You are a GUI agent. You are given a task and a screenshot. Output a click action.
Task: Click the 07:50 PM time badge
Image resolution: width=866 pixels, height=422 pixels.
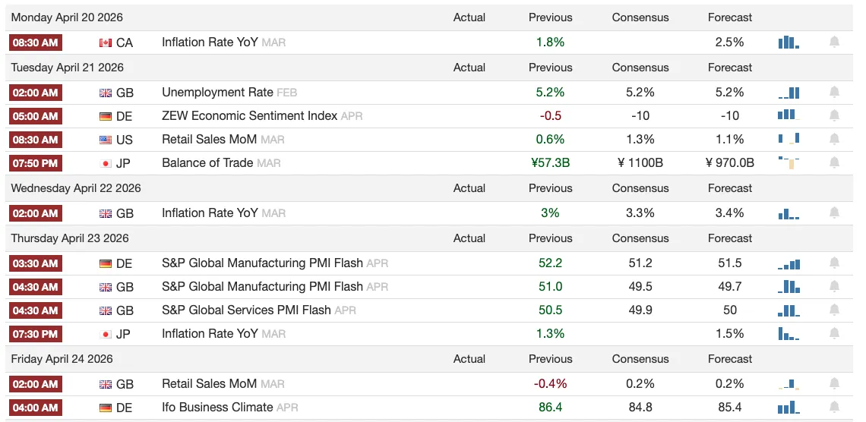[x=35, y=163]
